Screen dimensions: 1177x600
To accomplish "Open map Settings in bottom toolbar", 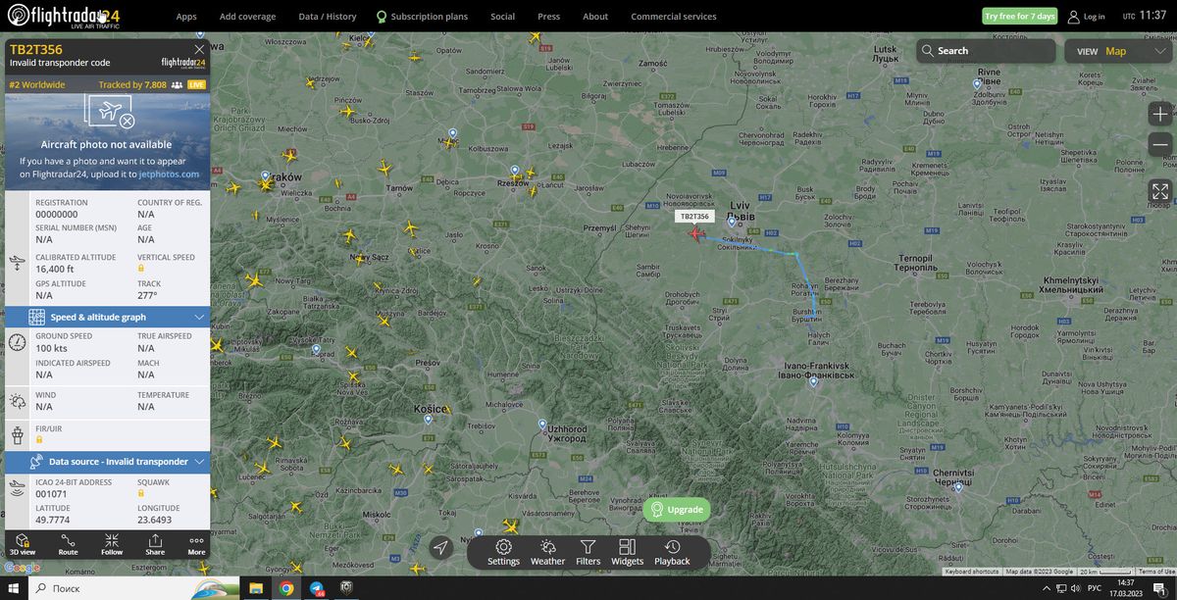I will tap(503, 552).
